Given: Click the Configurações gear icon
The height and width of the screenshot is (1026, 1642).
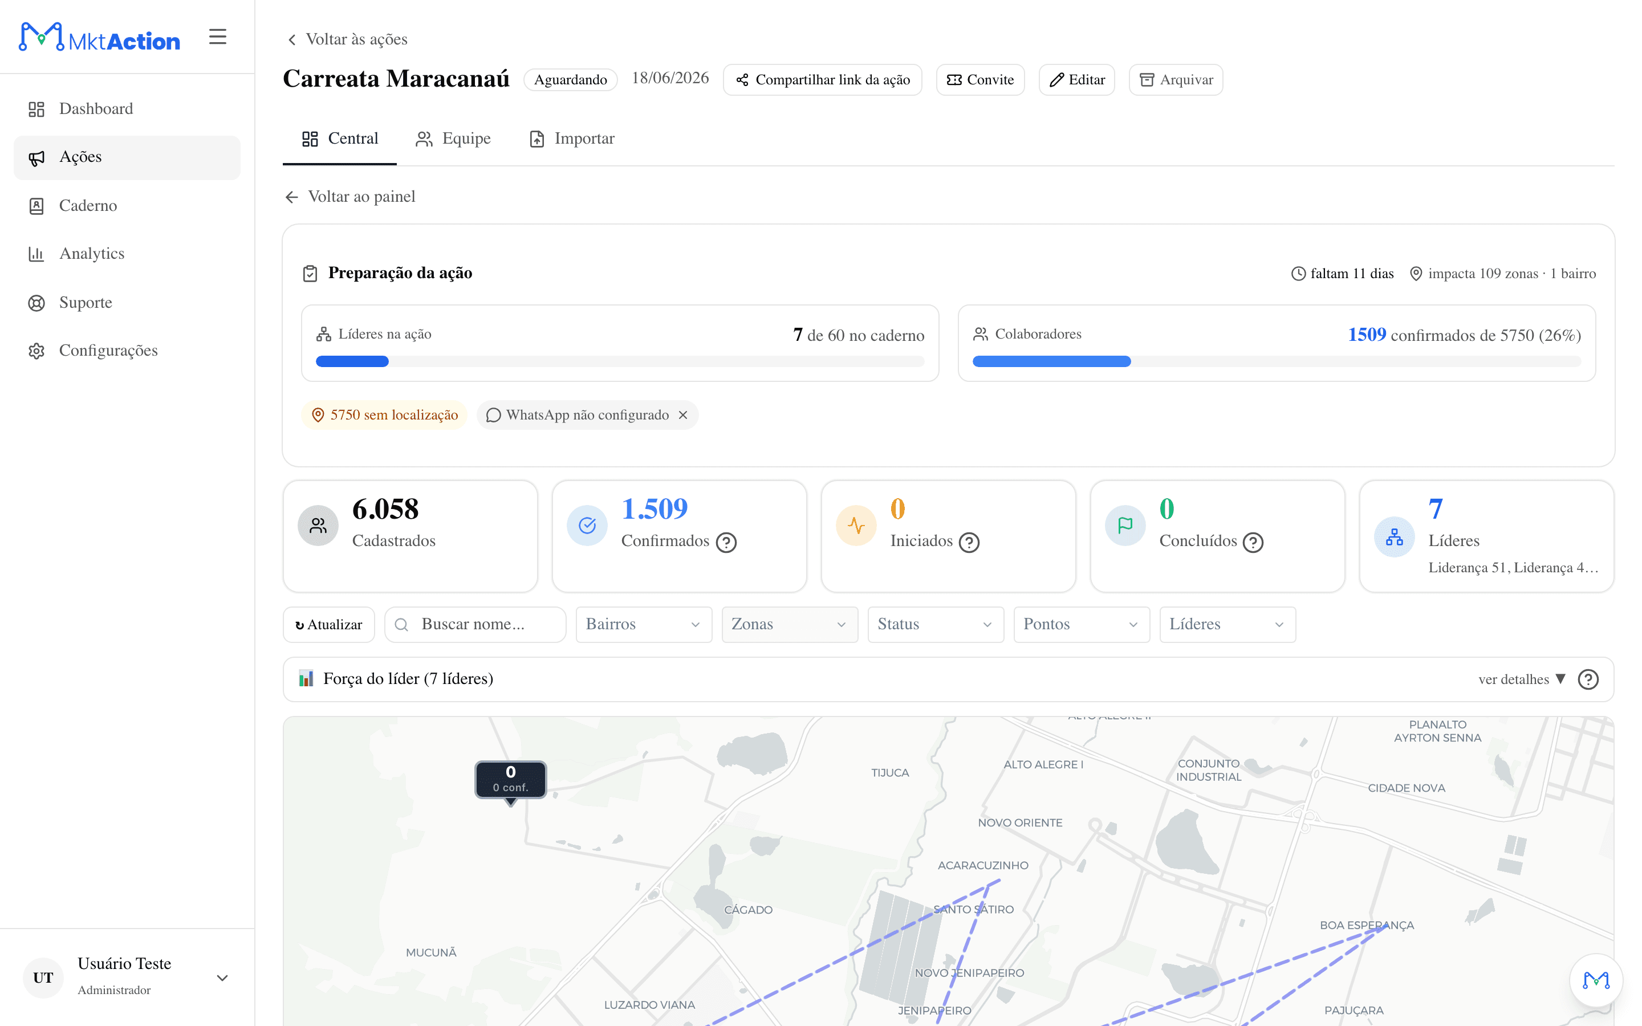Looking at the screenshot, I should [x=36, y=352].
